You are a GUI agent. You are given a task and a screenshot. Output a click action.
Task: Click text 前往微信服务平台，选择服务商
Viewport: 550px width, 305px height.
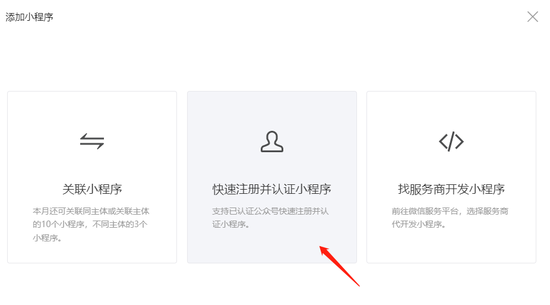click(450, 211)
